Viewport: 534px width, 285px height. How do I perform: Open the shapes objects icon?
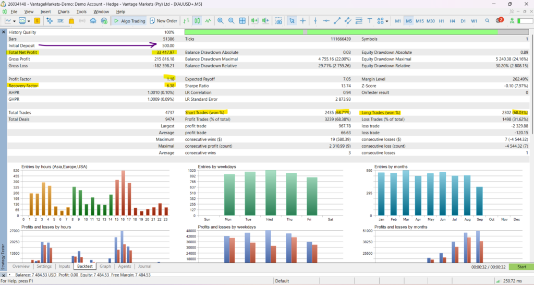380,21
